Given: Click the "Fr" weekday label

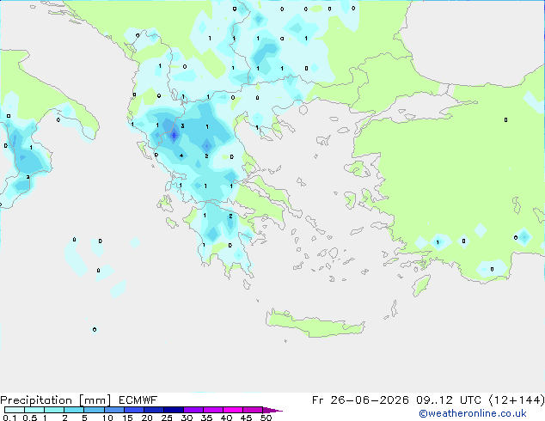Looking at the screenshot, I should click(318, 400).
